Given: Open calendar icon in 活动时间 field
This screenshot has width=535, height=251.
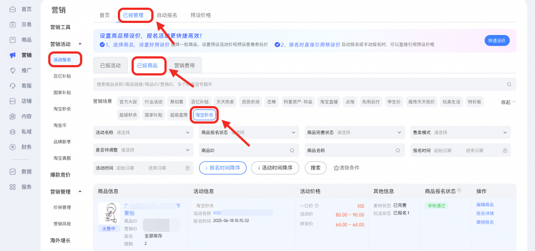Looking at the screenshot, I should tap(187, 168).
